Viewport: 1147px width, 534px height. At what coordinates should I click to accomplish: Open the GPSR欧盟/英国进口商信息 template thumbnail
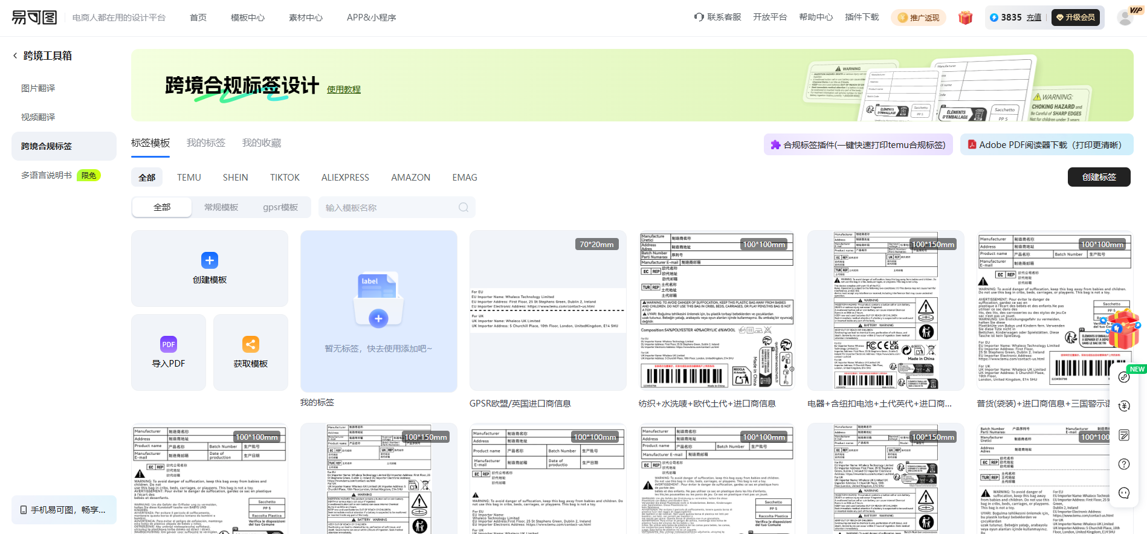[x=548, y=310]
